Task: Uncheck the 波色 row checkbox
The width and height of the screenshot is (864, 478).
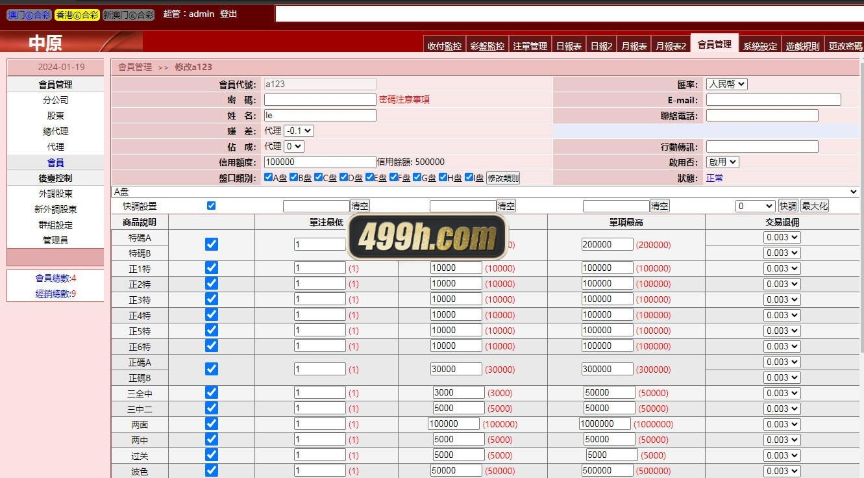Action: [212, 470]
